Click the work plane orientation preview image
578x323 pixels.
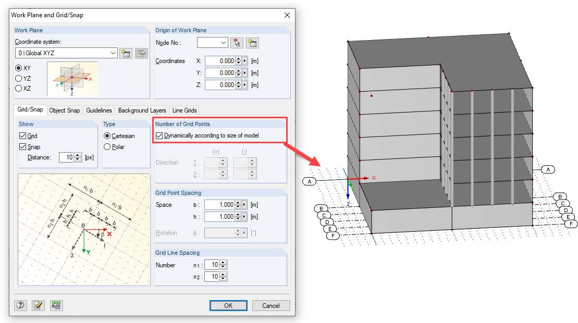[72, 79]
